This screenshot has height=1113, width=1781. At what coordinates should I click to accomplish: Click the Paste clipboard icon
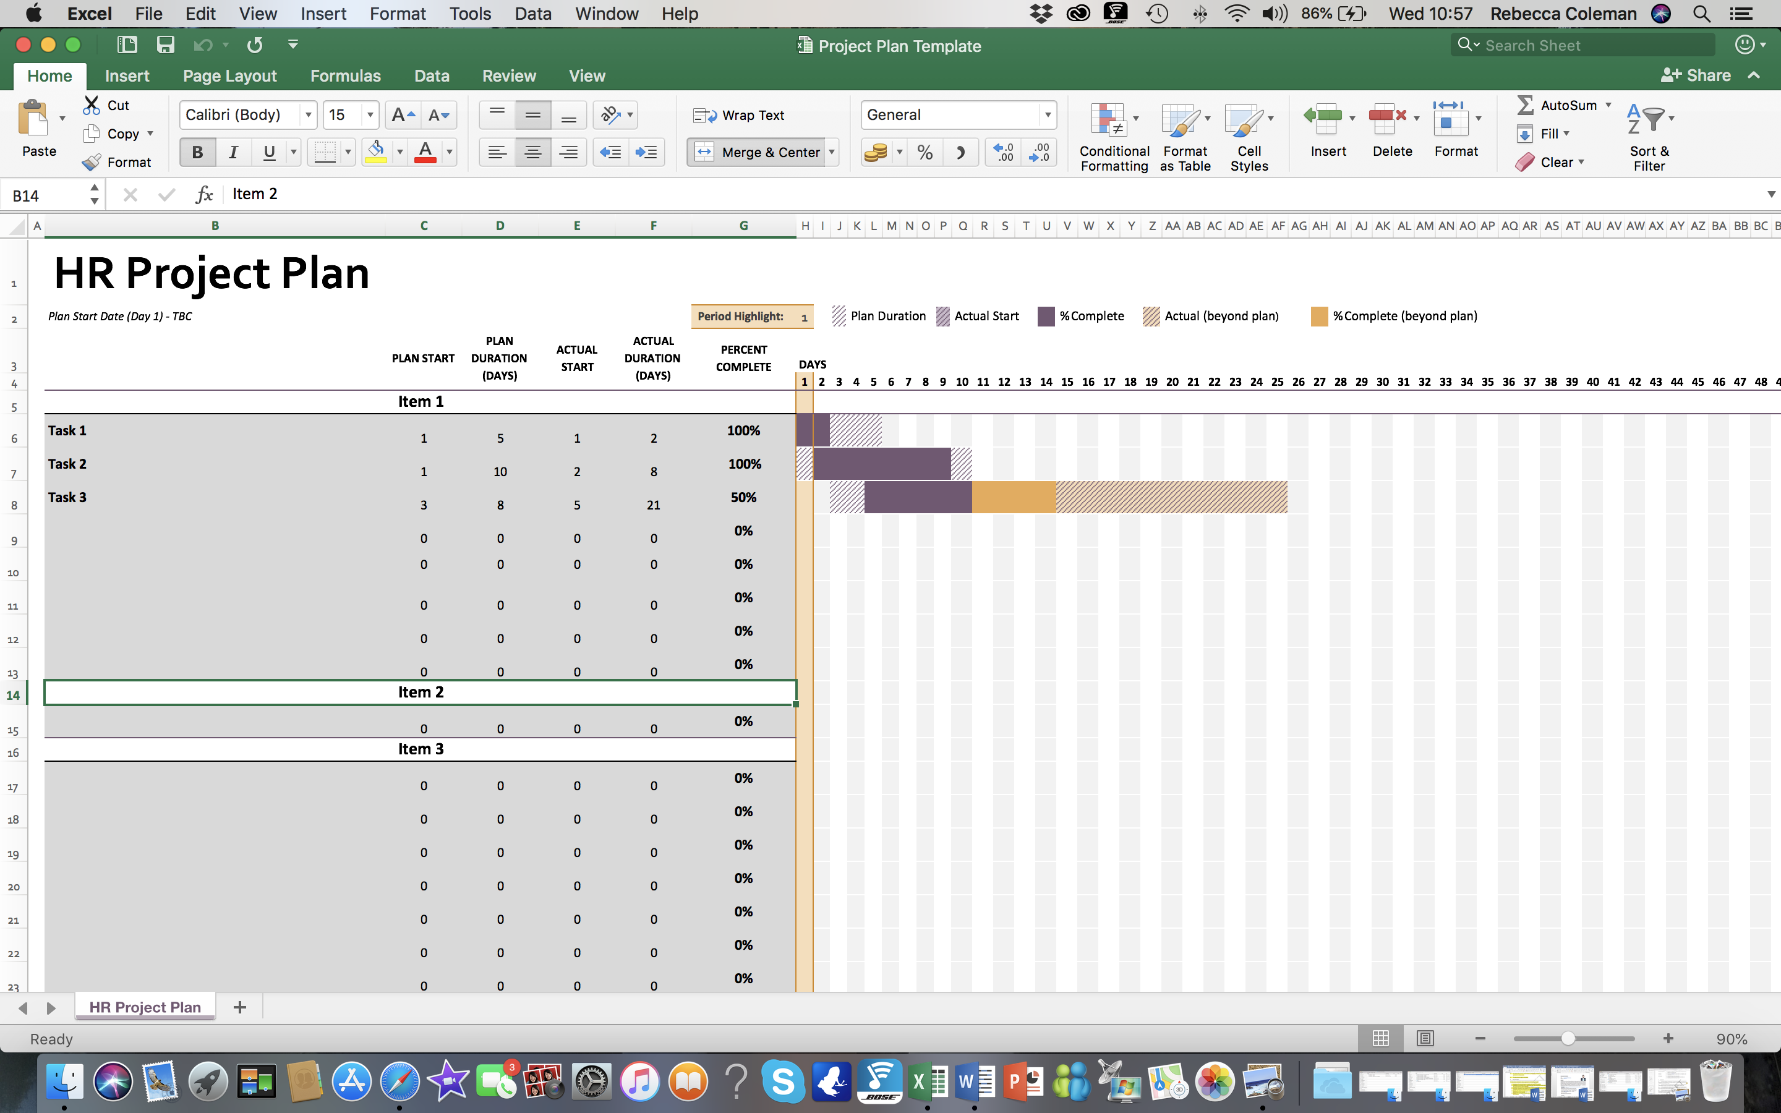[x=33, y=120]
